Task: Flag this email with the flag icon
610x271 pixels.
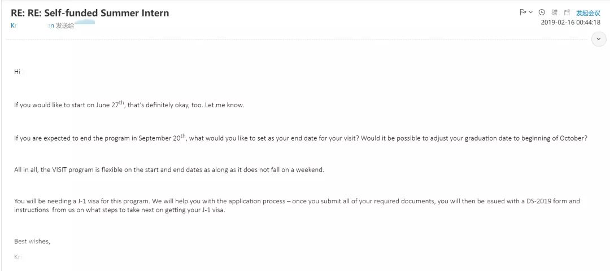Action: tap(523, 12)
